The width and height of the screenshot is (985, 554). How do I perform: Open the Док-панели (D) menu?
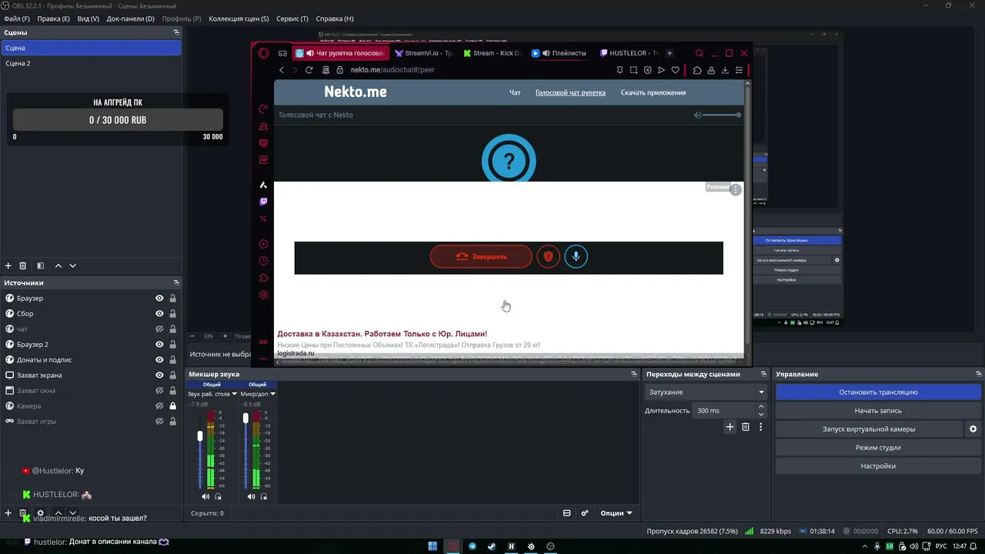point(131,18)
